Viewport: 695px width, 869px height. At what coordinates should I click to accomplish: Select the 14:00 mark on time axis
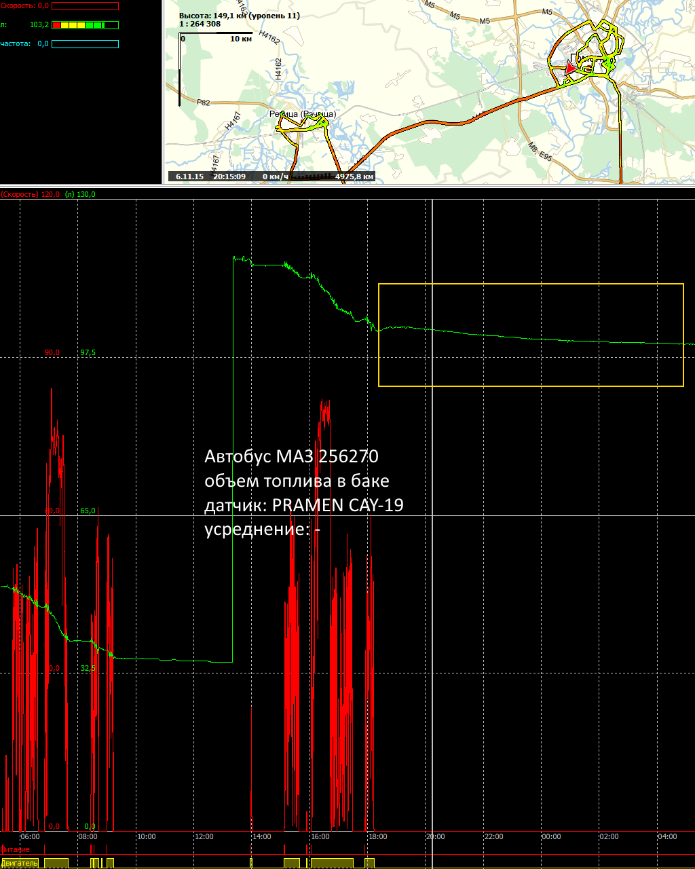coord(261,836)
